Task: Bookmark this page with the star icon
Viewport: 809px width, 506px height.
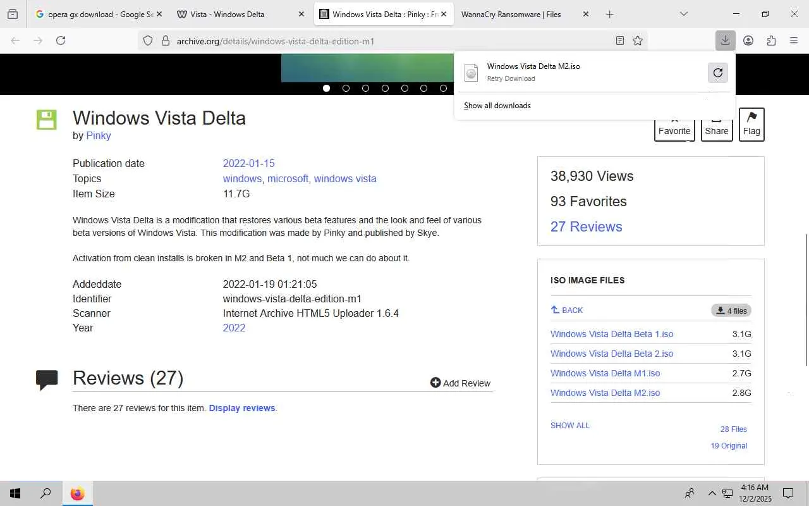Action: (x=638, y=40)
